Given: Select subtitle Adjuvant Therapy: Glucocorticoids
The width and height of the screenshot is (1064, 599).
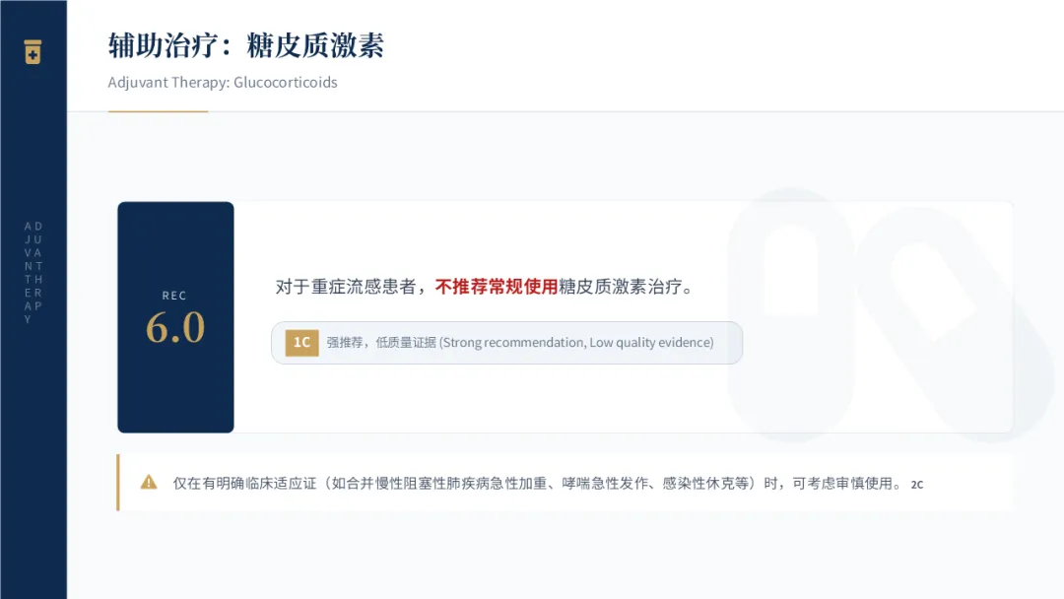Looking at the screenshot, I should pos(223,82).
